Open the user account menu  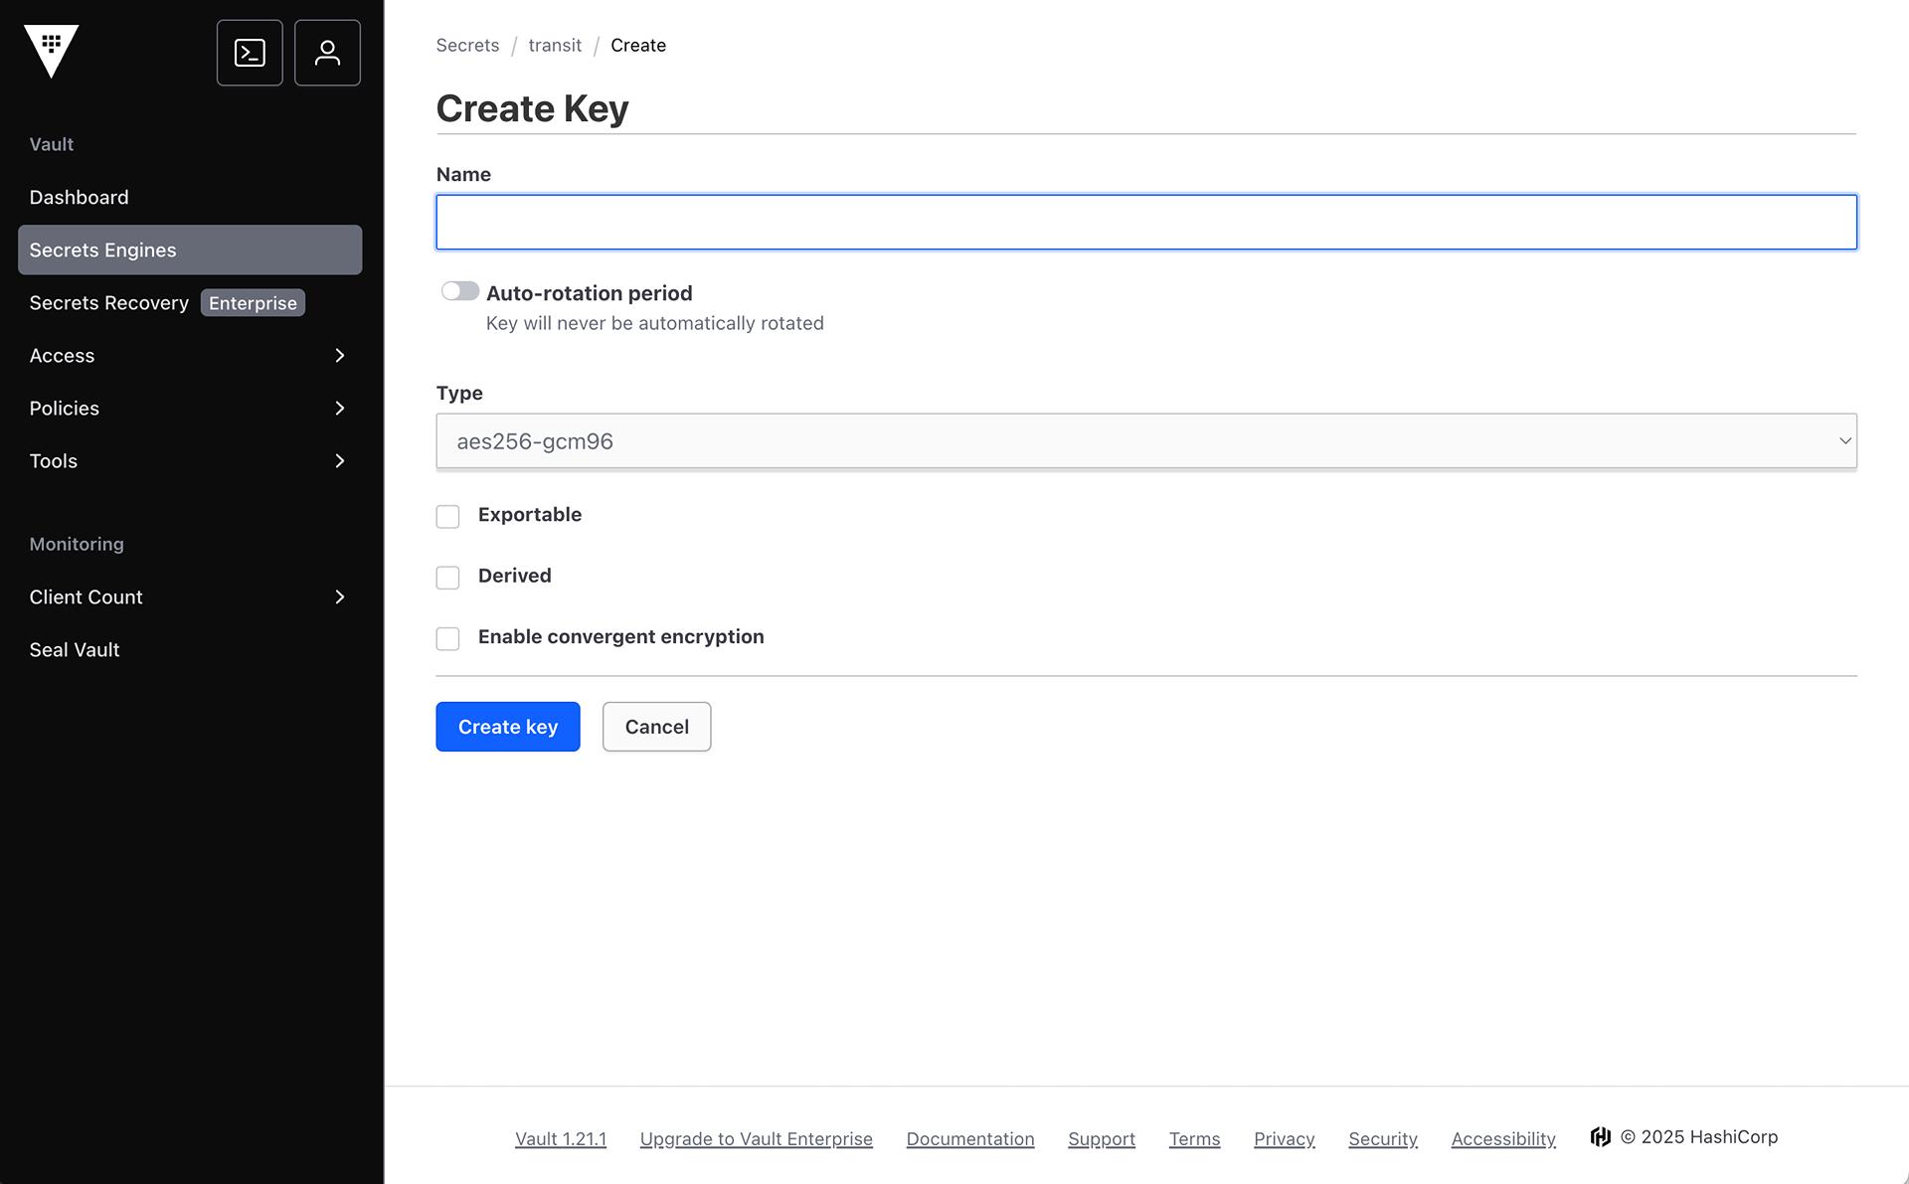coord(327,52)
